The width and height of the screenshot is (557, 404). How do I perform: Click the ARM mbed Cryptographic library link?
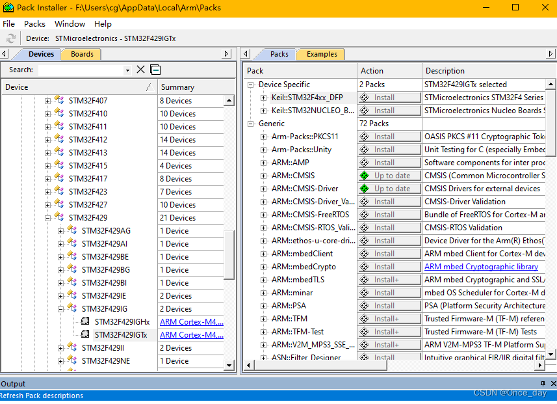coord(481,266)
